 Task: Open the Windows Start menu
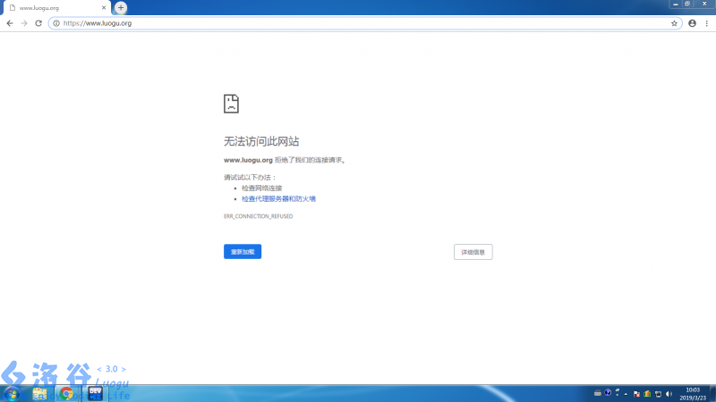[13, 393]
